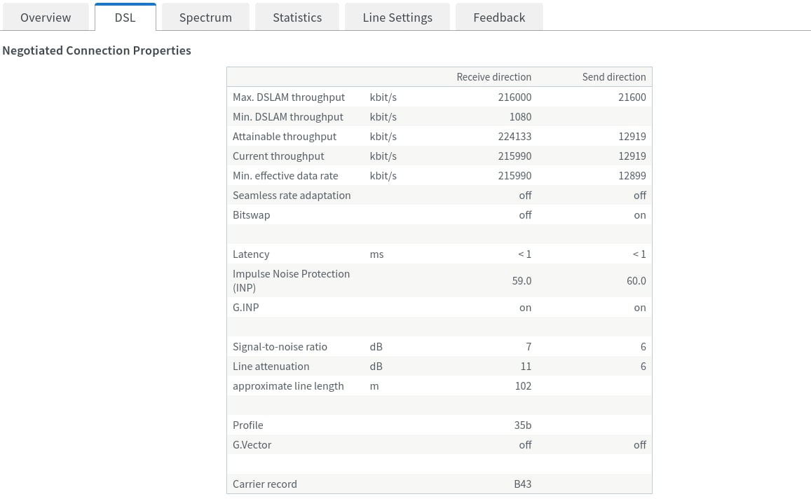
Task: Click the approximate line length value 102
Action: (523, 386)
